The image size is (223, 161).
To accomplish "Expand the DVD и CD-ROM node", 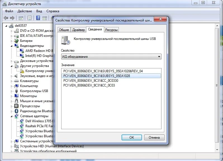I will click(x=11, y=31).
